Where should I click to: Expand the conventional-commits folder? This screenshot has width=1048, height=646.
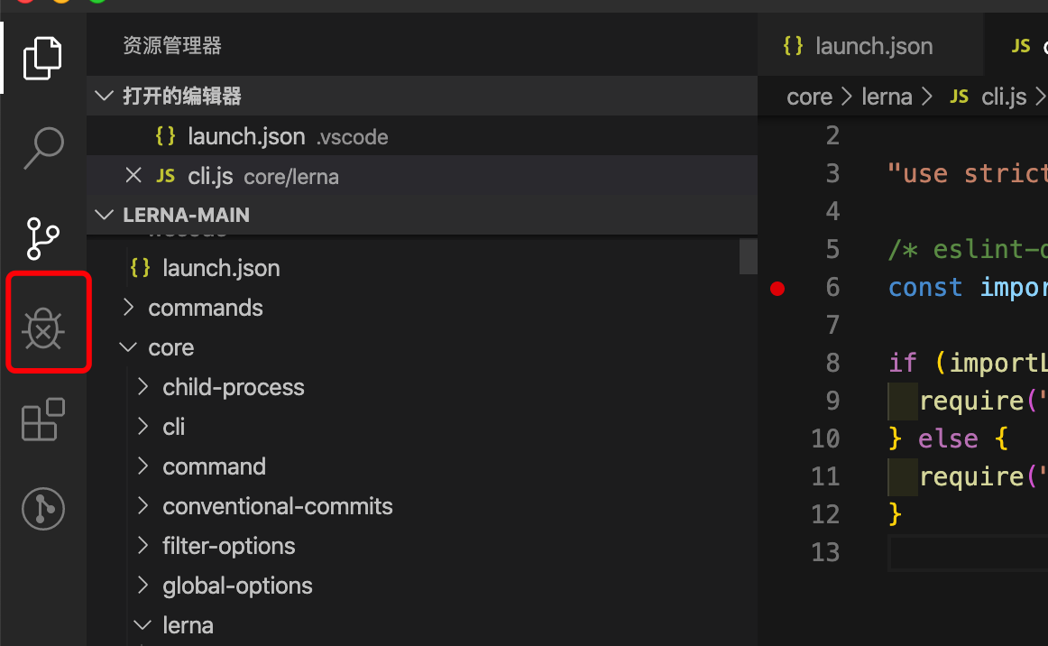(x=277, y=506)
